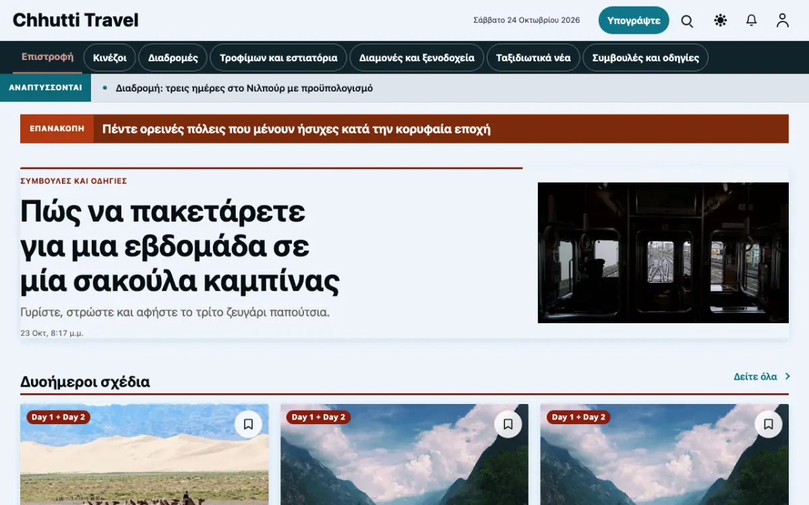
Task: Open Συμβουλές και οδηγίες navigation item
Action: 646,58
